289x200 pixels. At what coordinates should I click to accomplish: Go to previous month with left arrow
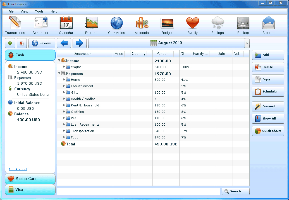click(64, 43)
